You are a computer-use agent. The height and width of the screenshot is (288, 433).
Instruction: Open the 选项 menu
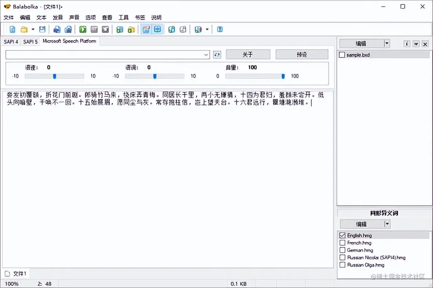coord(91,17)
